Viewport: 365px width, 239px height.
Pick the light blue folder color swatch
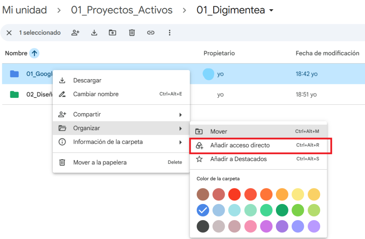[x=219, y=210]
